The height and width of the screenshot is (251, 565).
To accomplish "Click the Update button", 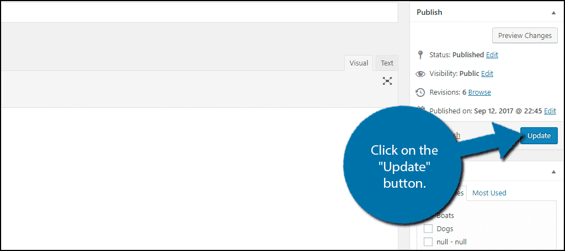I will point(539,136).
